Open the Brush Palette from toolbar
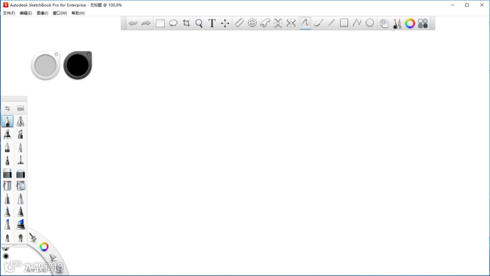Image resolution: width=490 pixels, height=276 pixels. tap(397, 24)
